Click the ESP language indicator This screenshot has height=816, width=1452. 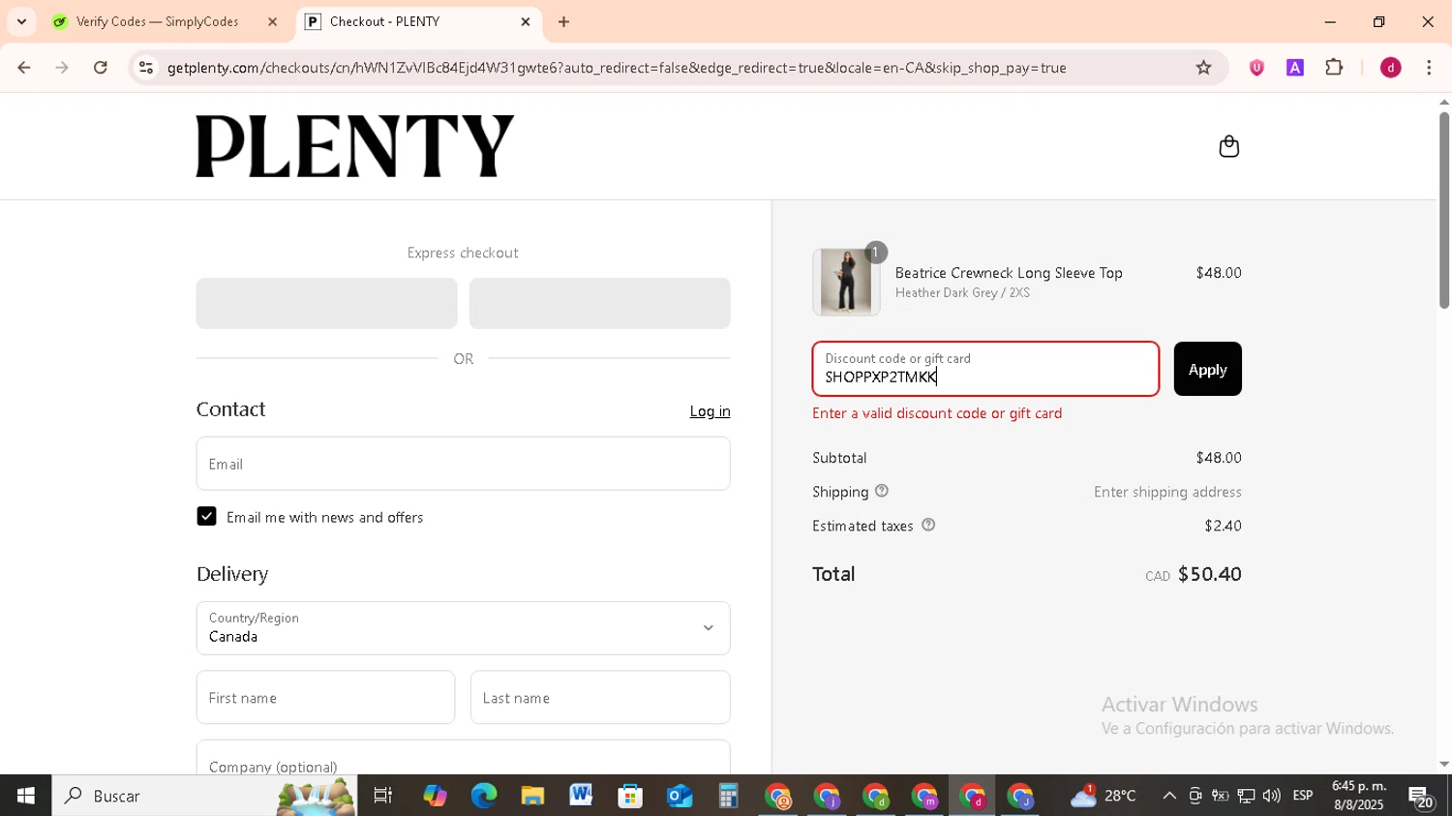click(x=1303, y=796)
